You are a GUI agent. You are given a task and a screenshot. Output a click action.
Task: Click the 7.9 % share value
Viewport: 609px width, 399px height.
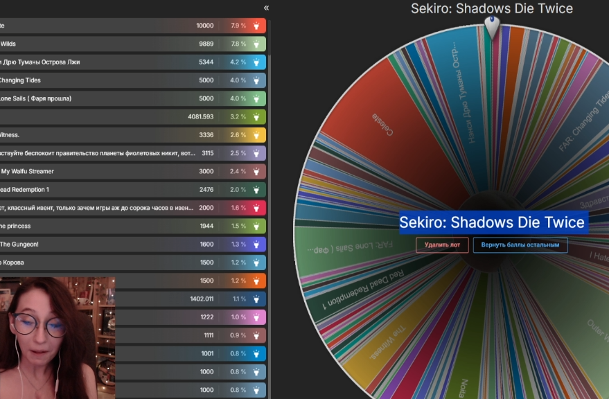pos(238,26)
